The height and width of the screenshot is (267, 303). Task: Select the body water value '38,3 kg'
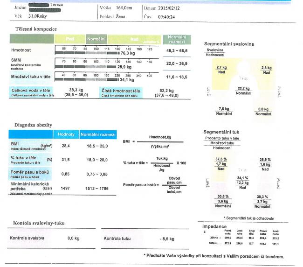(x=76, y=90)
